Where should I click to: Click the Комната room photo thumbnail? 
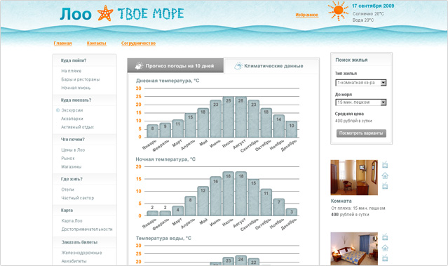tap(354, 178)
